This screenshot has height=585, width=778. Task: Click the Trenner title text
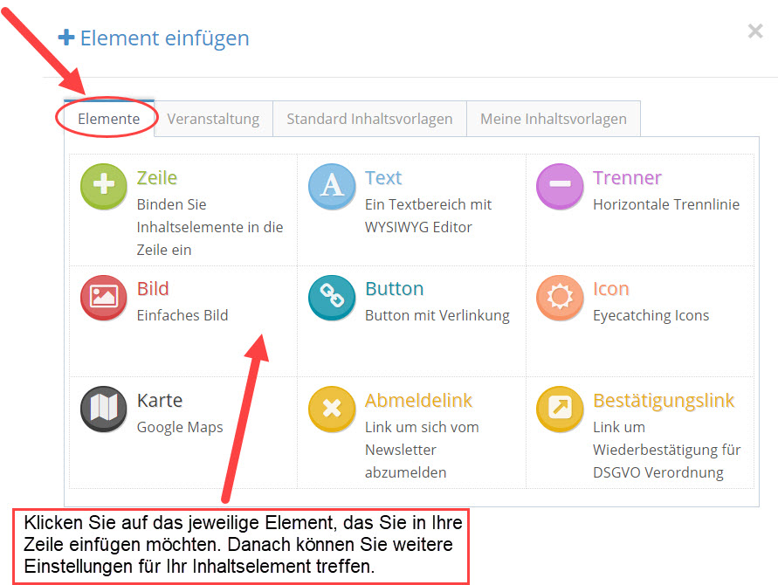click(x=627, y=177)
